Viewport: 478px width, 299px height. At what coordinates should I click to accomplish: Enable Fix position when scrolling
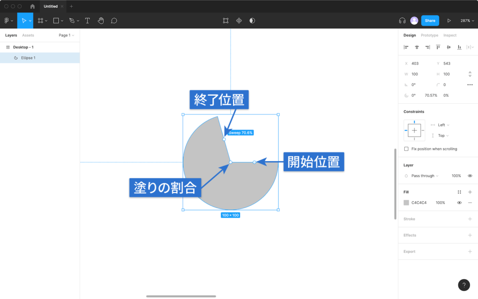click(406, 148)
